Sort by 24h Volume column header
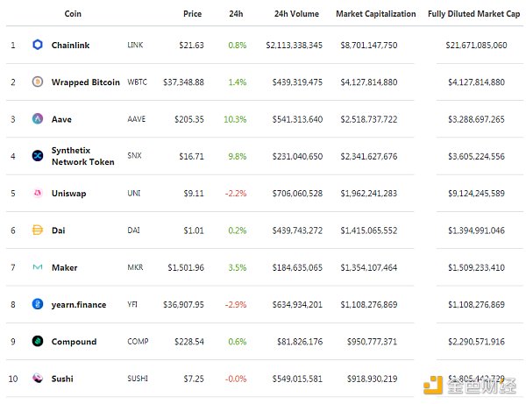 297,14
